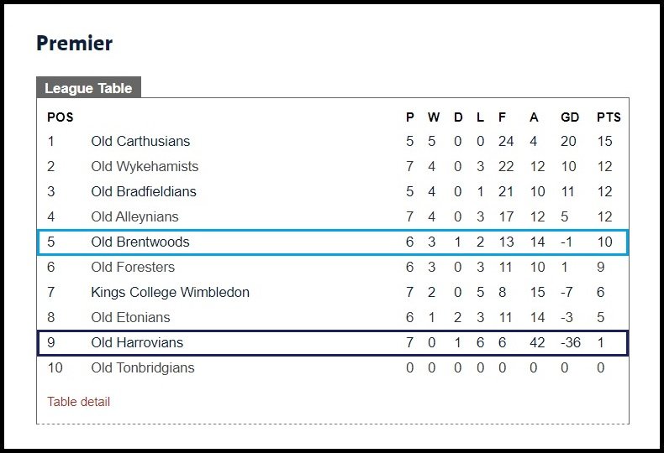Click the Premier heading

tap(75, 43)
